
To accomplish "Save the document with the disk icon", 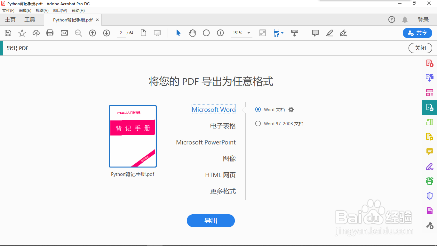I will 8,33.
